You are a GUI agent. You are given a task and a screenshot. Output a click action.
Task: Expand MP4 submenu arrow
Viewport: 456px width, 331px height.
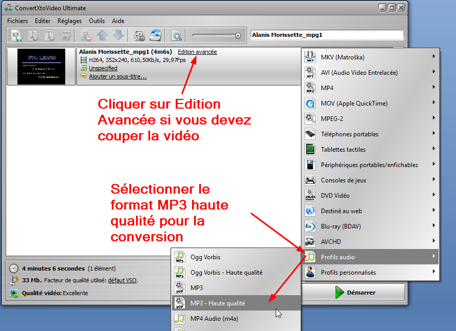tap(433, 87)
